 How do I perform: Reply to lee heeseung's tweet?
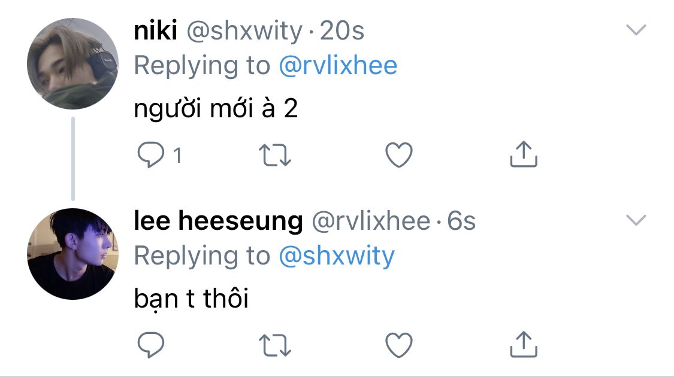click(x=150, y=345)
